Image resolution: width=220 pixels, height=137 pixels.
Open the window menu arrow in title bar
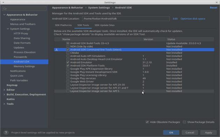click(3, 2)
